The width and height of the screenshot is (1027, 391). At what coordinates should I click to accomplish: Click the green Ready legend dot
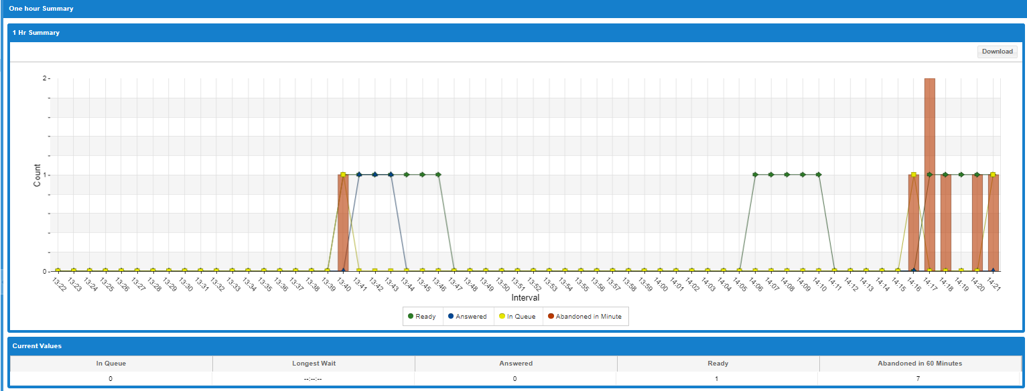(x=410, y=316)
